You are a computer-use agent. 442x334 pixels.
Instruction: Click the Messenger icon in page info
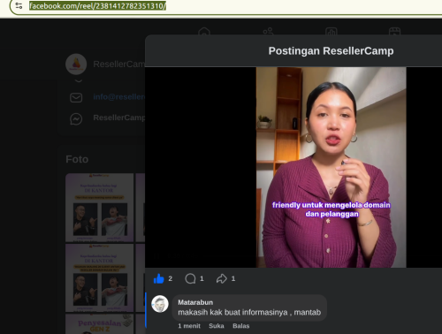tap(76, 118)
